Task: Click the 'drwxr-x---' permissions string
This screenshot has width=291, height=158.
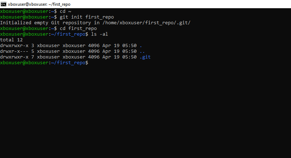Action: pyautogui.click(x=14, y=51)
